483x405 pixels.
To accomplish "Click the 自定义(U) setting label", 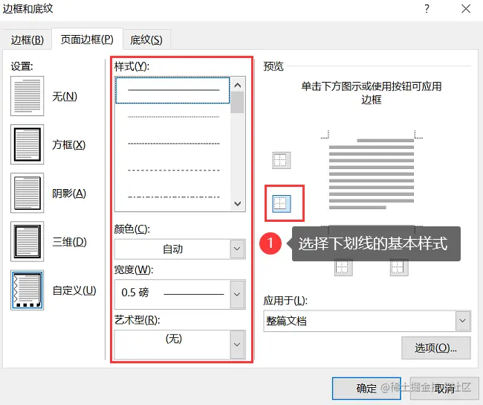I will (74, 290).
